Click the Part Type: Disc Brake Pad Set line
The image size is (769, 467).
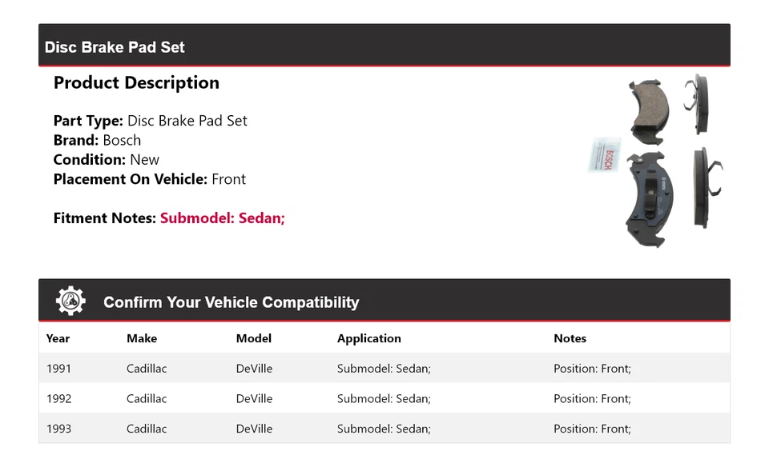click(x=150, y=121)
